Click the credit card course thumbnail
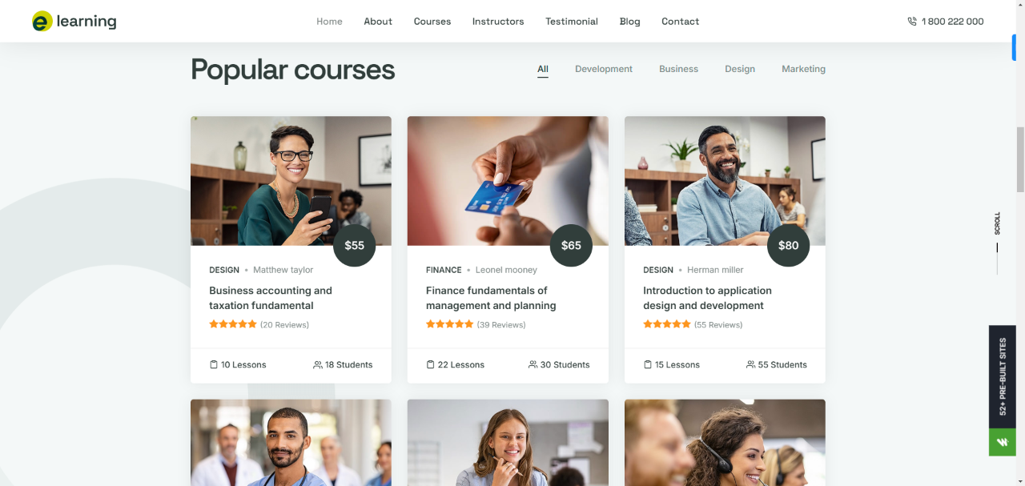1025x486 pixels. (508, 181)
